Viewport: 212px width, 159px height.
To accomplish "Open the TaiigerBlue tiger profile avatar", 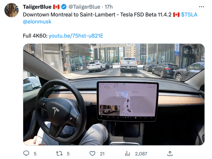I will point(11,11).
